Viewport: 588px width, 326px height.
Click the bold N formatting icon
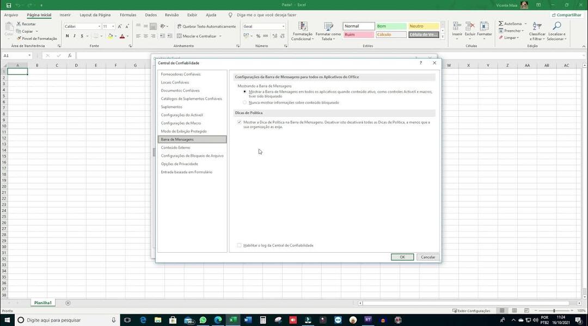coord(67,36)
